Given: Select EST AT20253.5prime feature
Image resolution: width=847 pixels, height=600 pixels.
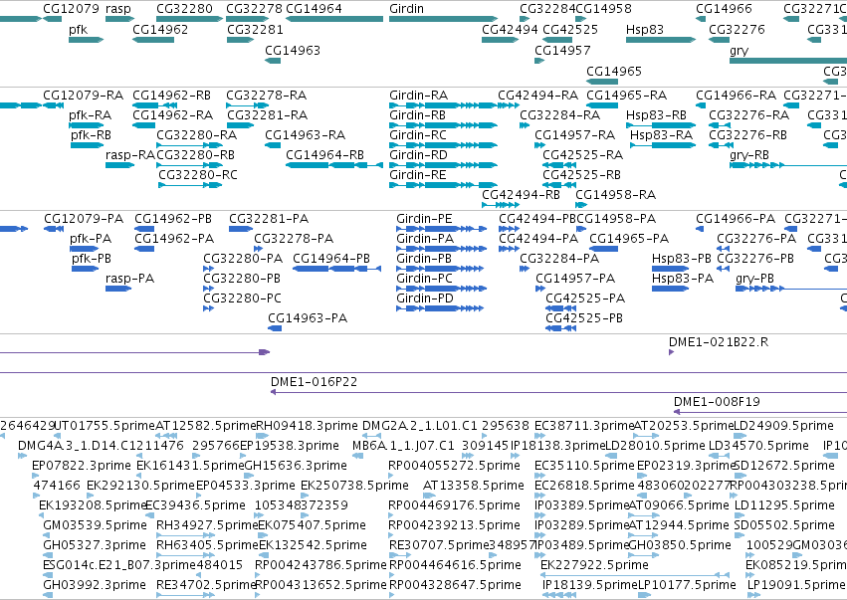Looking at the screenshot, I should pos(646,436).
